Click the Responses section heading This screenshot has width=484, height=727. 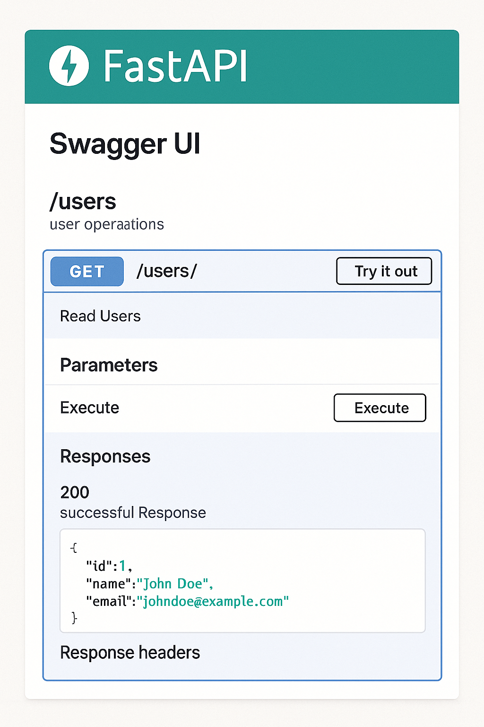[105, 456]
